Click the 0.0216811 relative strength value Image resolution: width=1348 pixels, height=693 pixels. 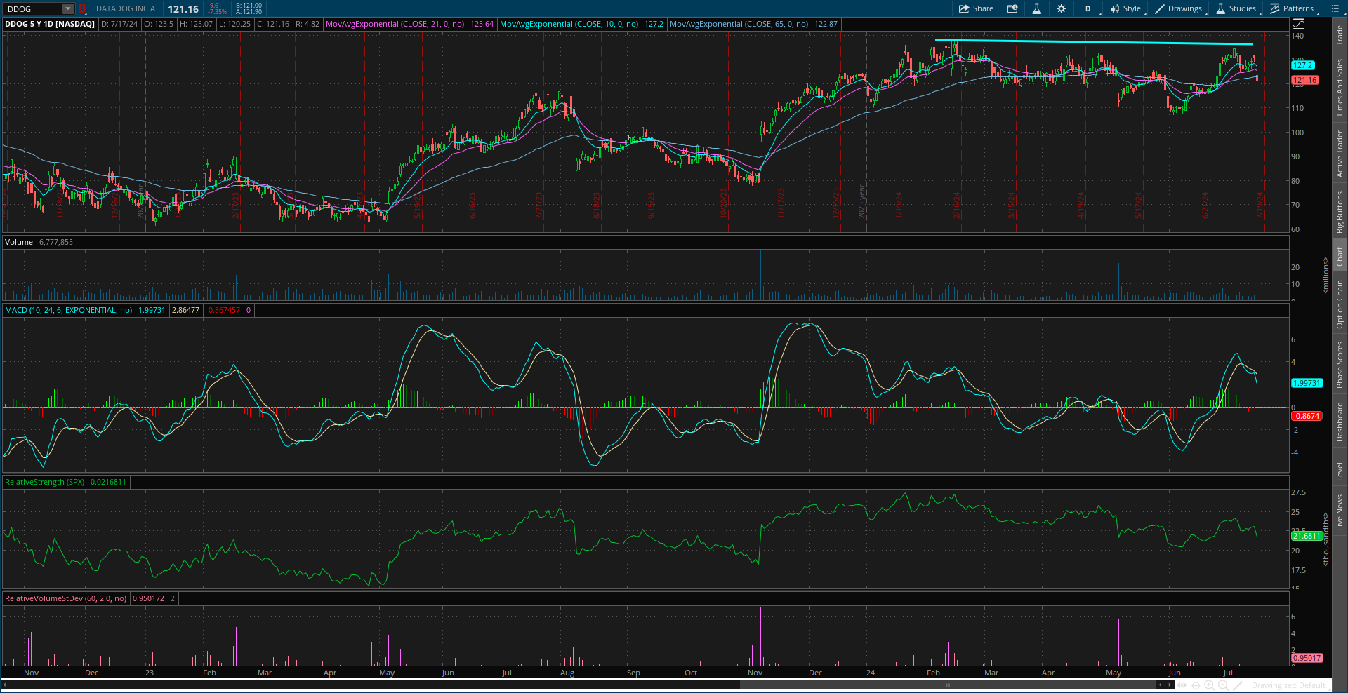click(108, 482)
